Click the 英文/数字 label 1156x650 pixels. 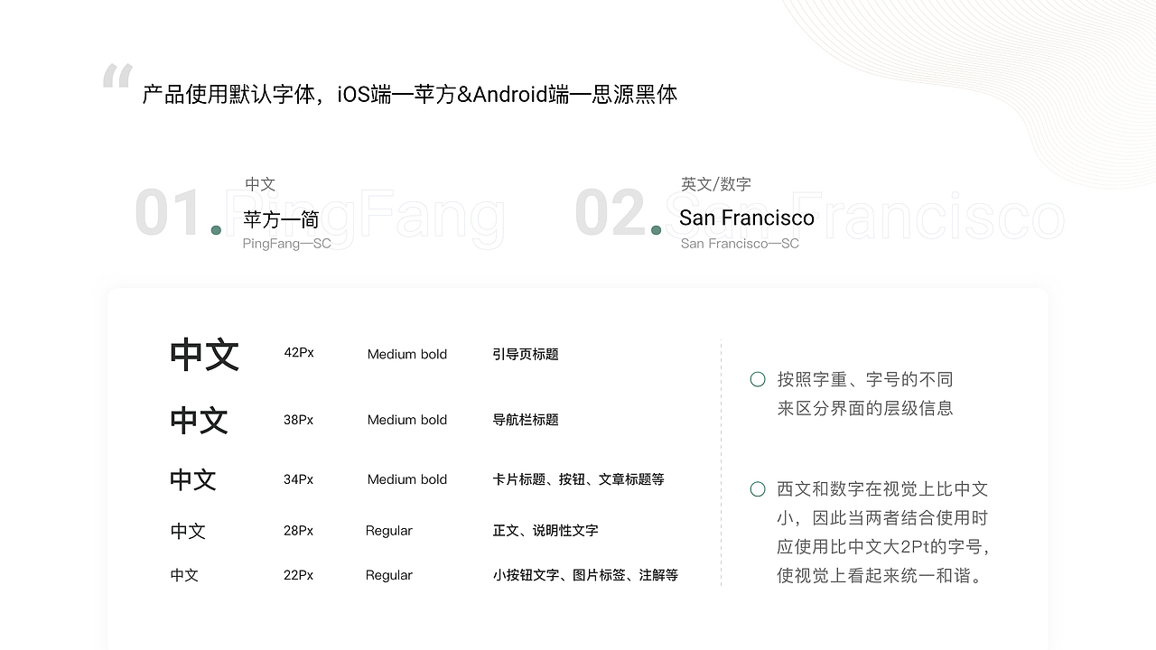point(715,184)
